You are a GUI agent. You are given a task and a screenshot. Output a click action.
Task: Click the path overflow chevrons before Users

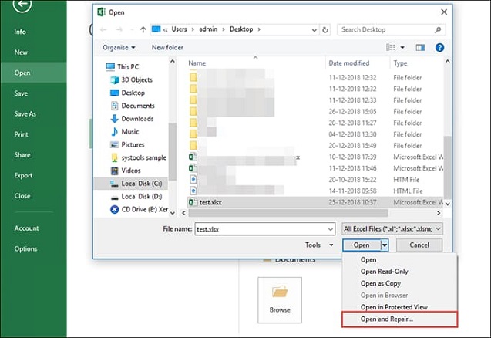tap(165, 30)
